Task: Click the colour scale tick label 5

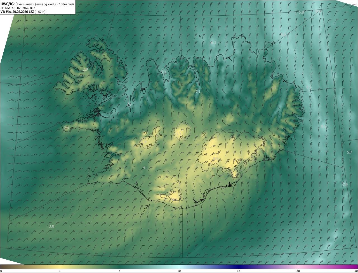Action: 119,271
